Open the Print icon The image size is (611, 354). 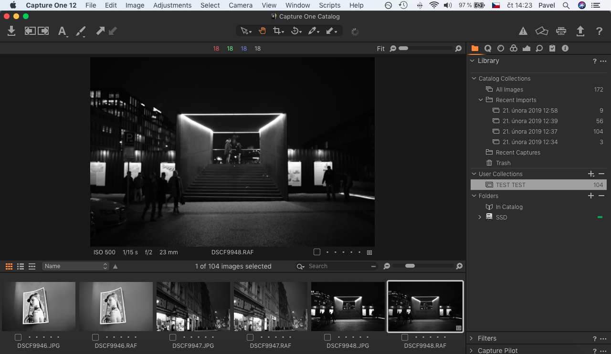tap(561, 31)
